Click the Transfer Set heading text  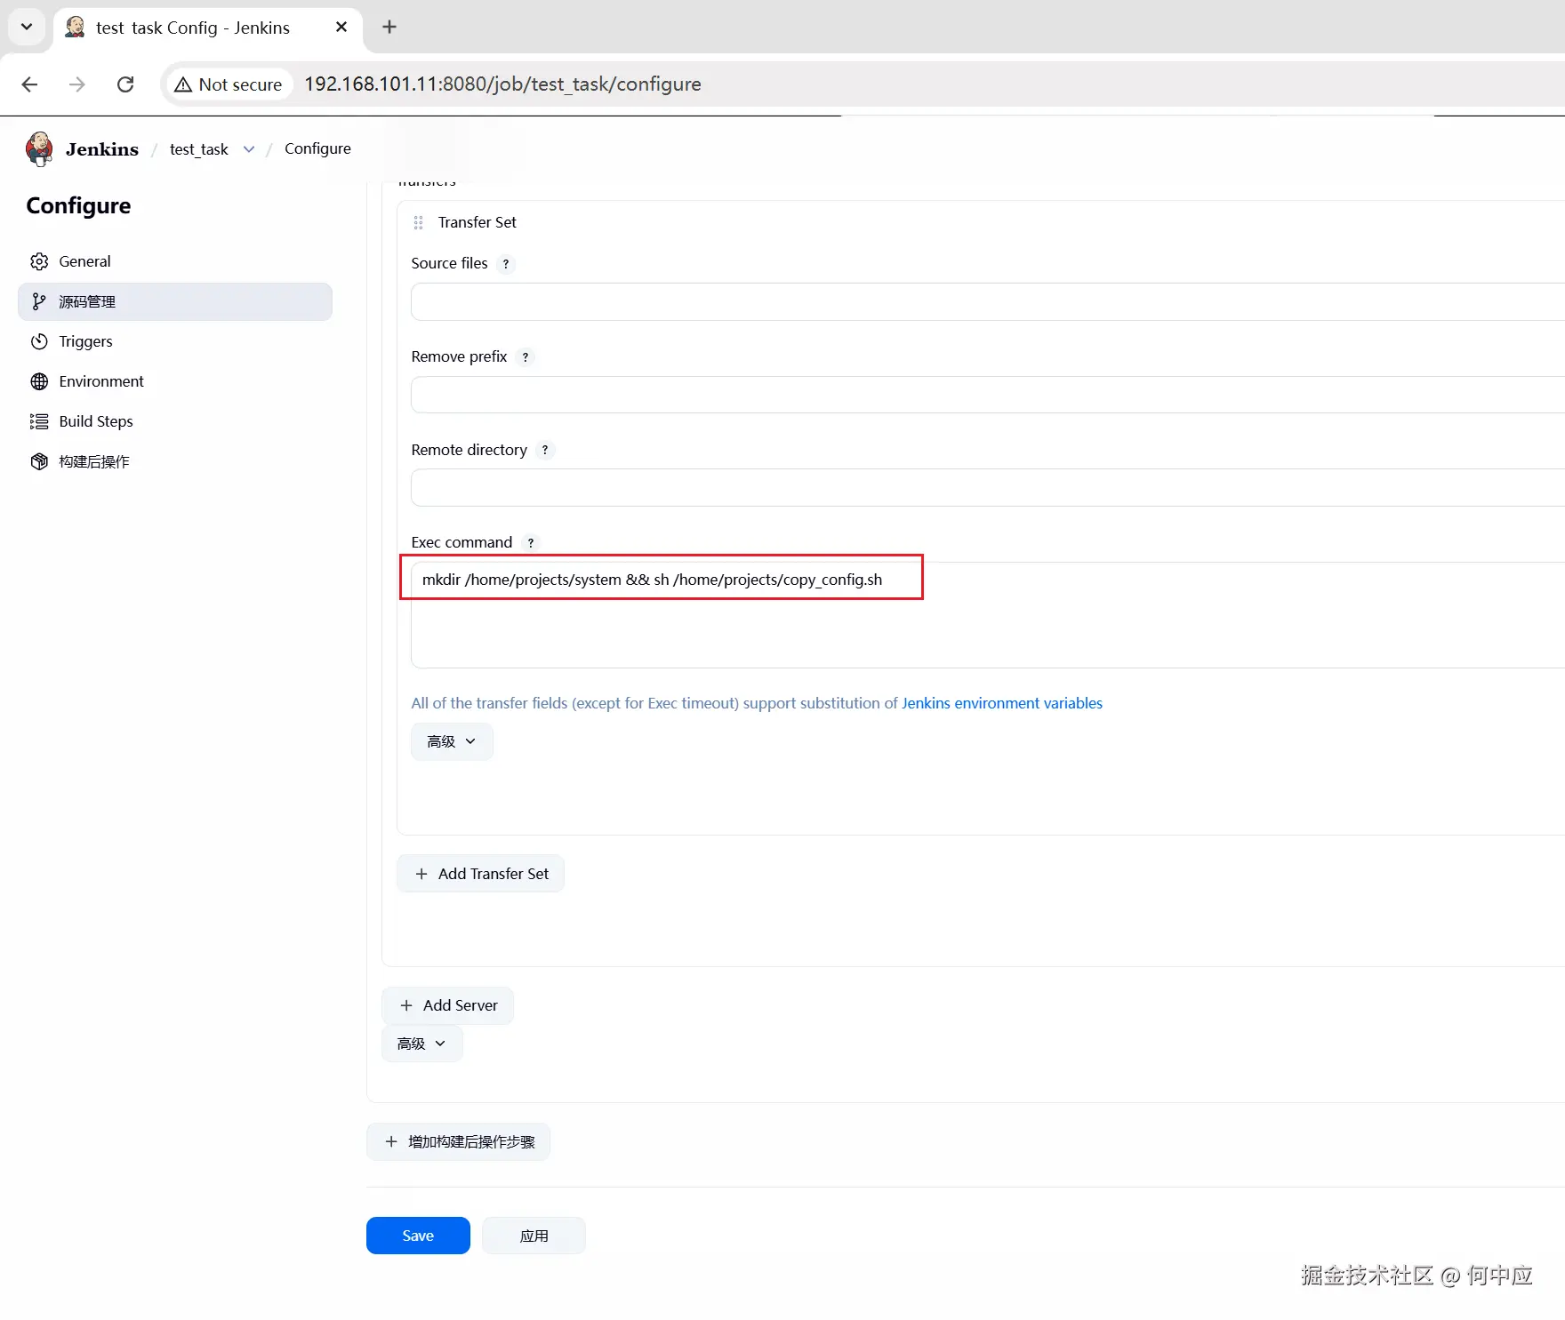(477, 222)
